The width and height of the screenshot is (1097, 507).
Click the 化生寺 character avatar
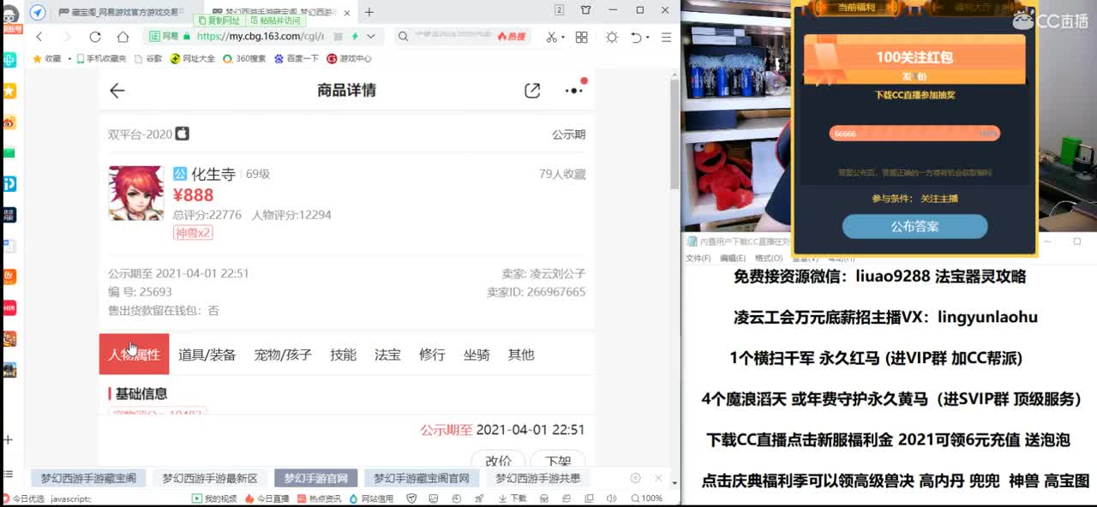[x=135, y=193]
